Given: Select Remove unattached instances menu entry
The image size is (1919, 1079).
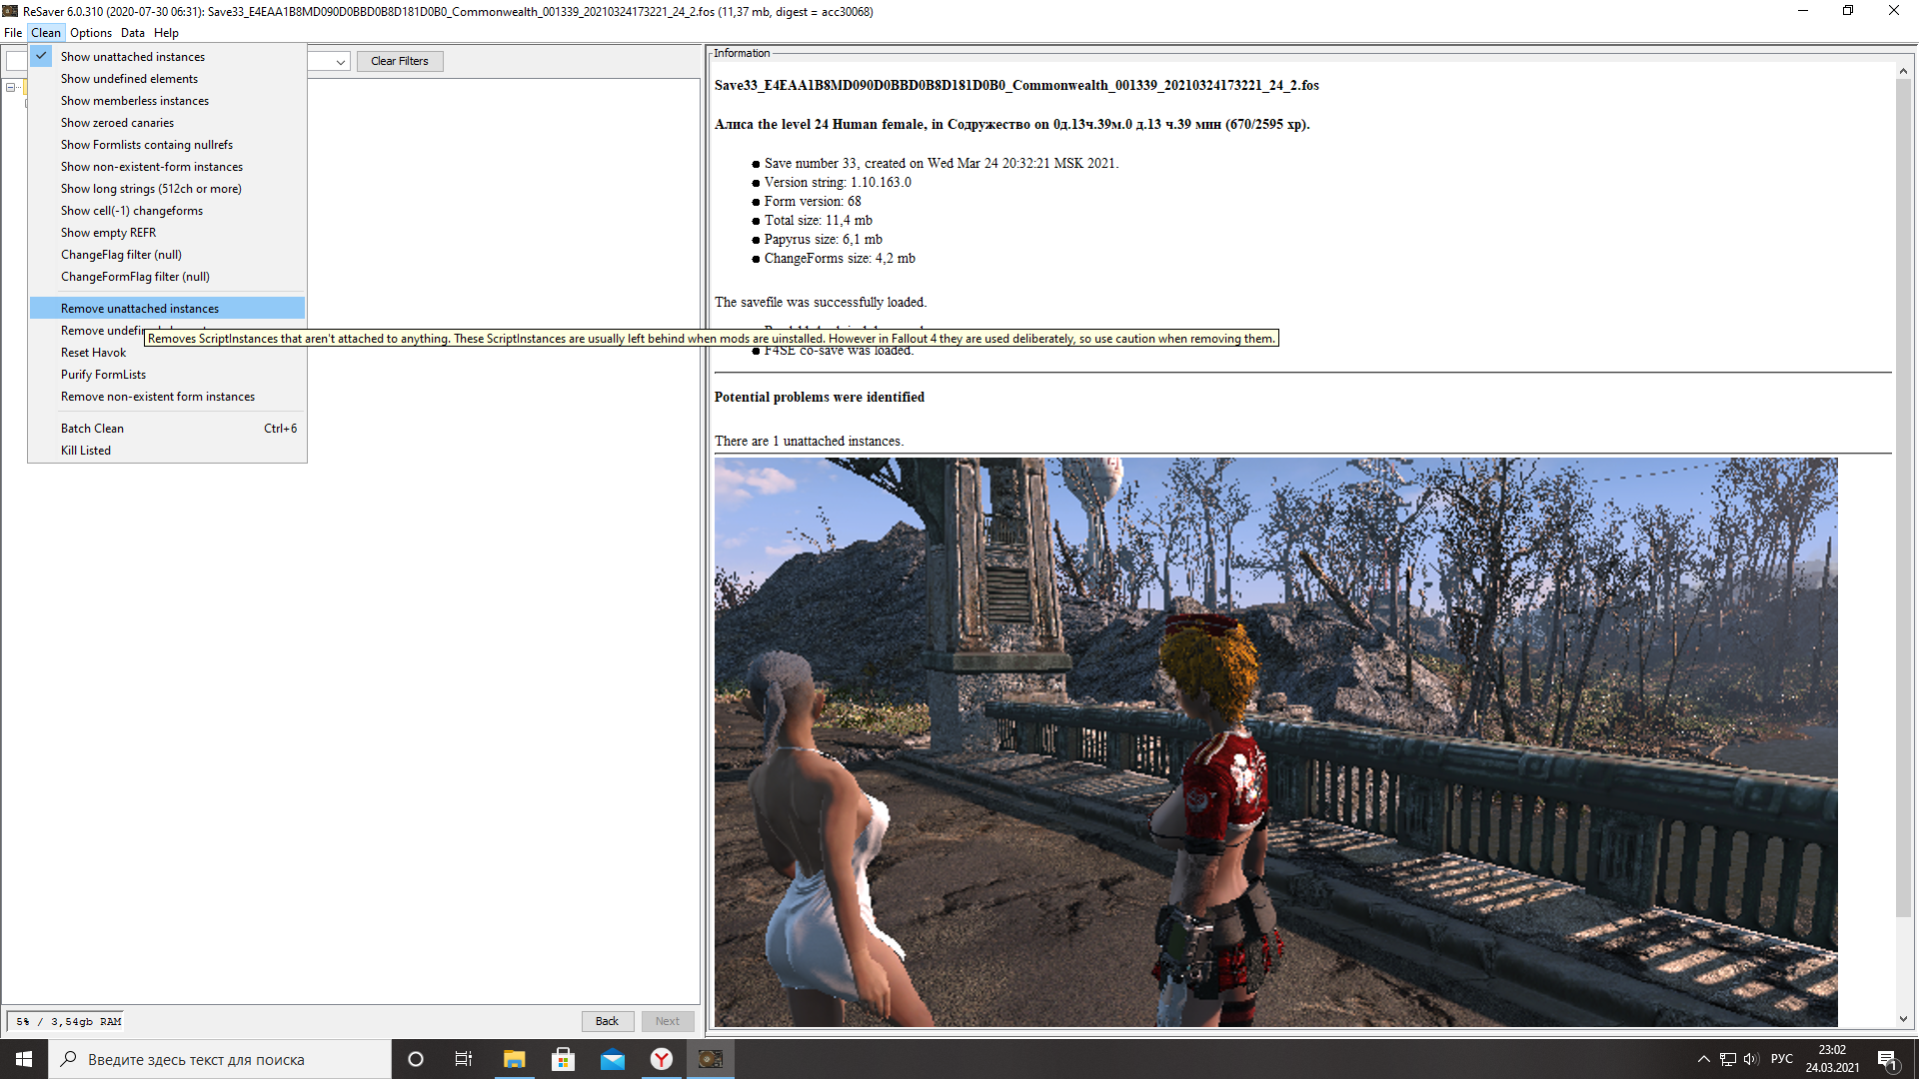Looking at the screenshot, I should coord(140,309).
